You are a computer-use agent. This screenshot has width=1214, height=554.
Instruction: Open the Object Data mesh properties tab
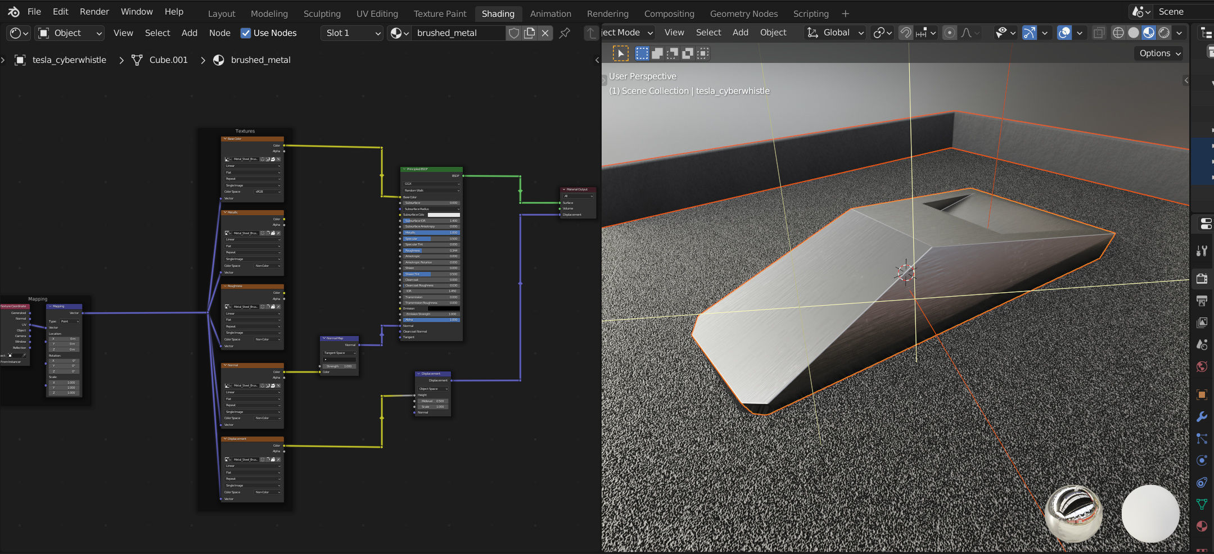click(x=1202, y=504)
